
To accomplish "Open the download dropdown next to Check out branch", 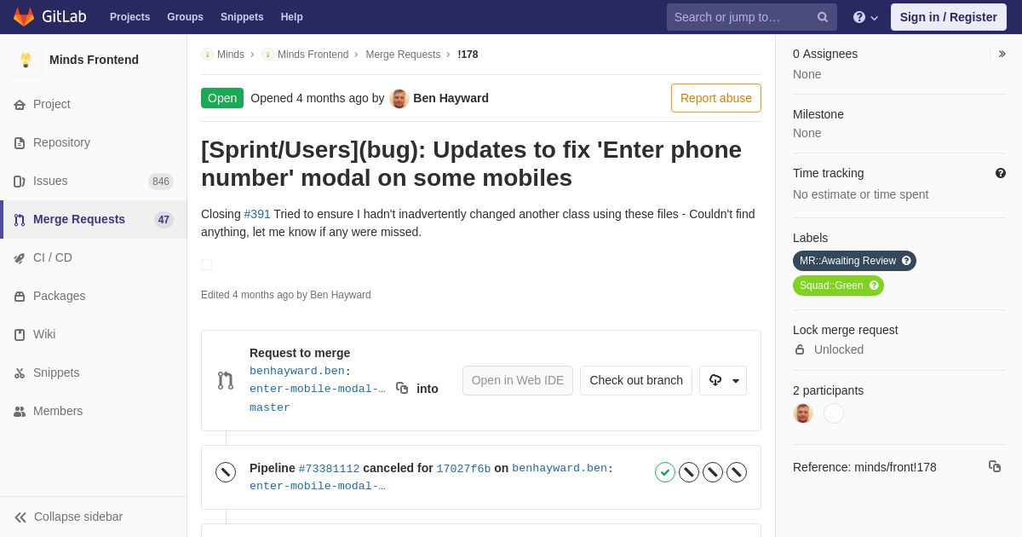I will click(x=723, y=380).
